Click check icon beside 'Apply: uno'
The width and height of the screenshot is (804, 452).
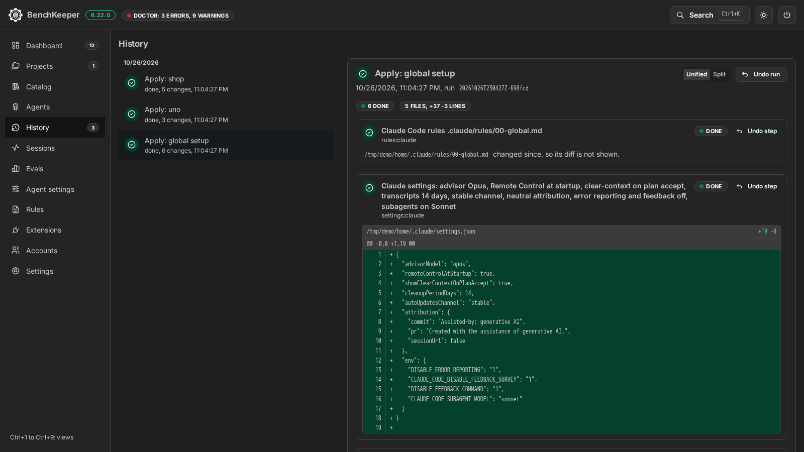coord(132,114)
